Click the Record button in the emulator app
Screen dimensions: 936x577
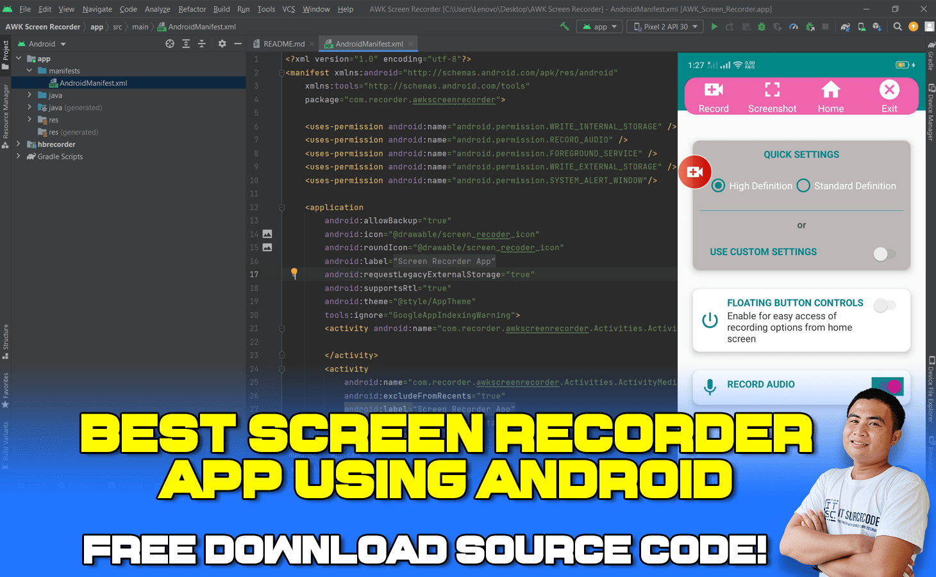pos(713,96)
